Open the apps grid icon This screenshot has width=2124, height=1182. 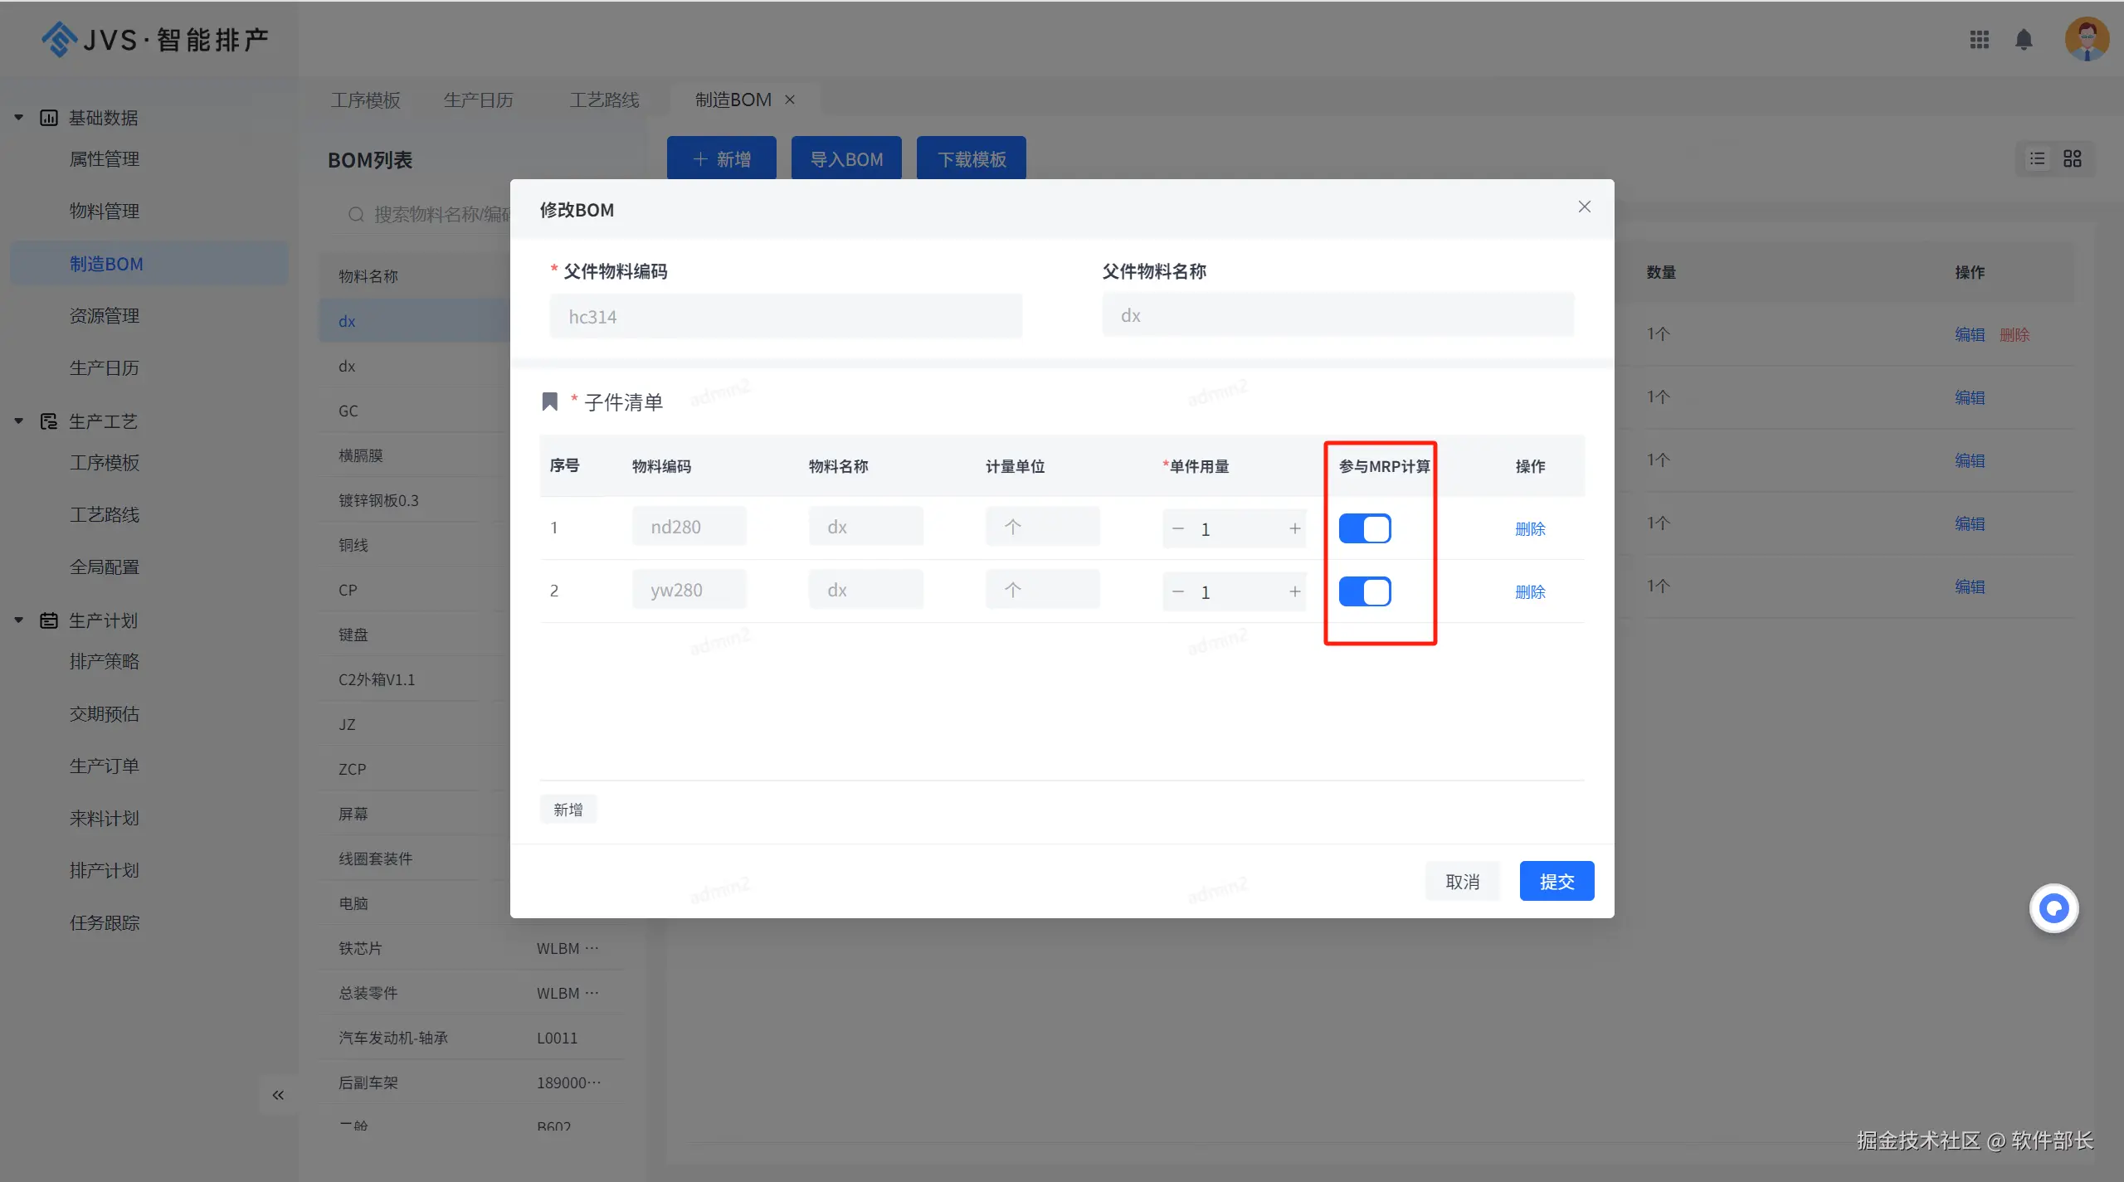coord(1980,40)
